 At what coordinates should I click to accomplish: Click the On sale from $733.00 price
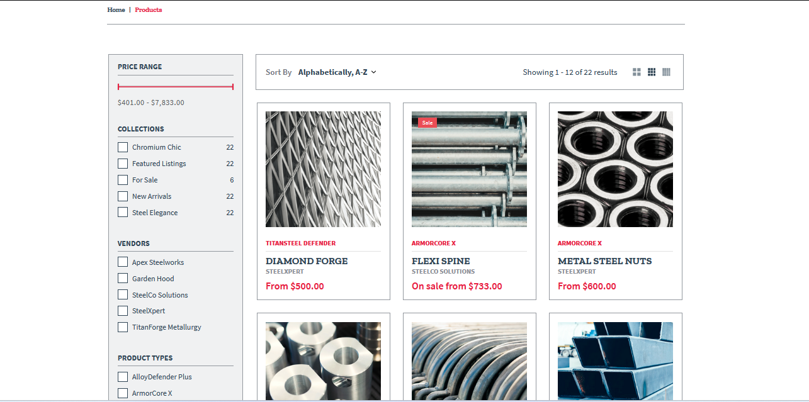(x=457, y=286)
